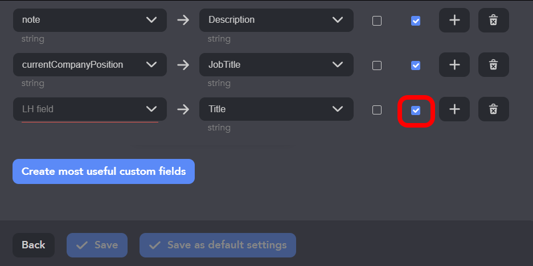Delete the currentCompanyPosition to JobTitle mapping
This screenshot has height=266, width=533.
(493, 65)
